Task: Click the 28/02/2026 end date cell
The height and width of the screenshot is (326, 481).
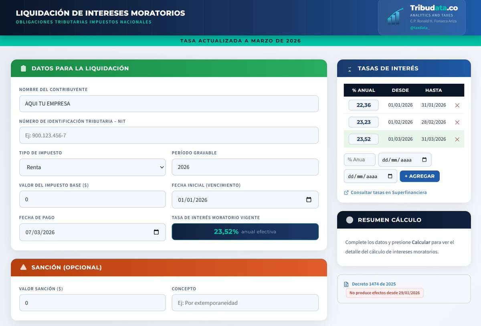Action: [x=434, y=122]
